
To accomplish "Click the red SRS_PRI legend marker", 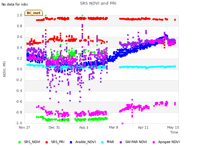I will (46, 142).
